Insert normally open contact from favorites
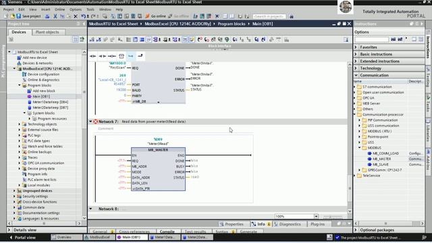Viewport: 432px width, 243px height. 93,56
